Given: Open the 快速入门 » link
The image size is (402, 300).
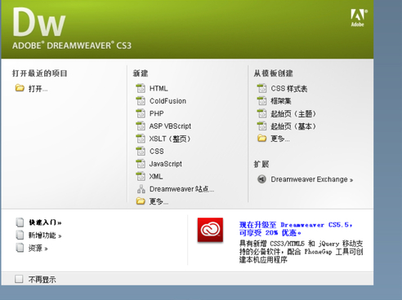Looking at the screenshot, I should 45,223.
